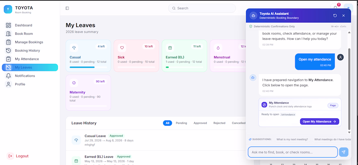Close the Toyota AI Assistant panel

(343, 16)
